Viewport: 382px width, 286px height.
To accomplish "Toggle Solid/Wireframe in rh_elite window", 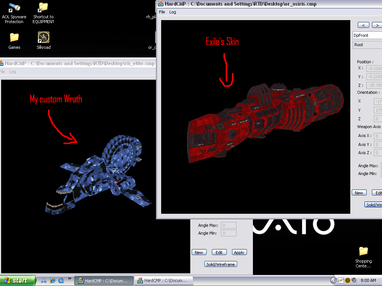I will coord(220,264).
